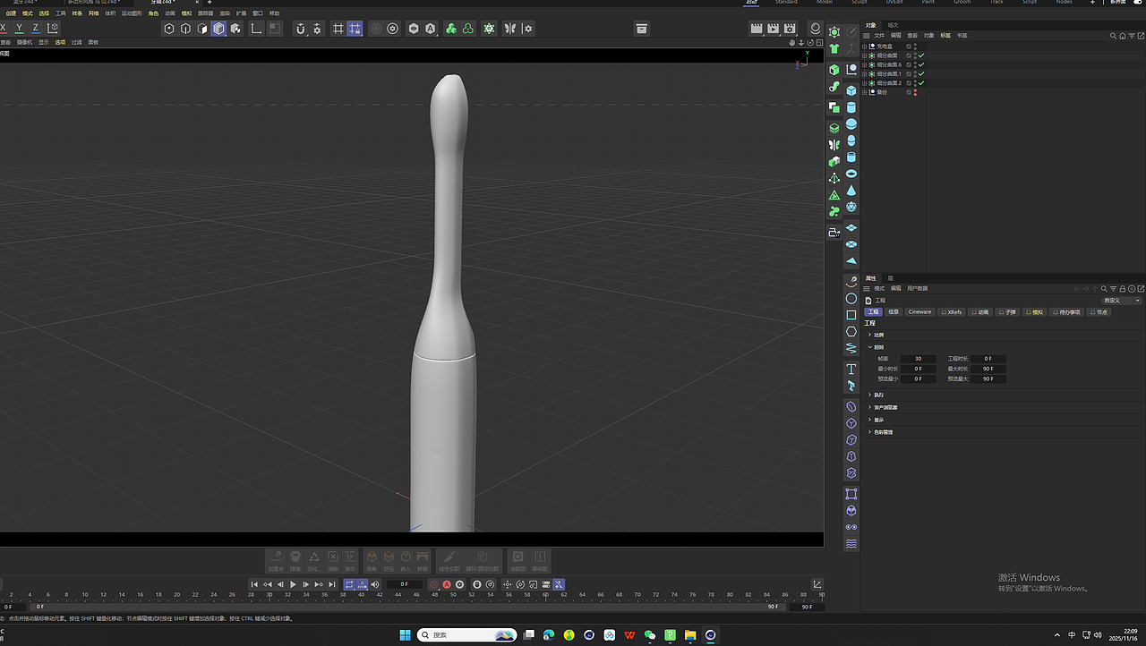1146x646 pixels.
Task: Open the 待办事项 attribute tab
Action: [1067, 312]
